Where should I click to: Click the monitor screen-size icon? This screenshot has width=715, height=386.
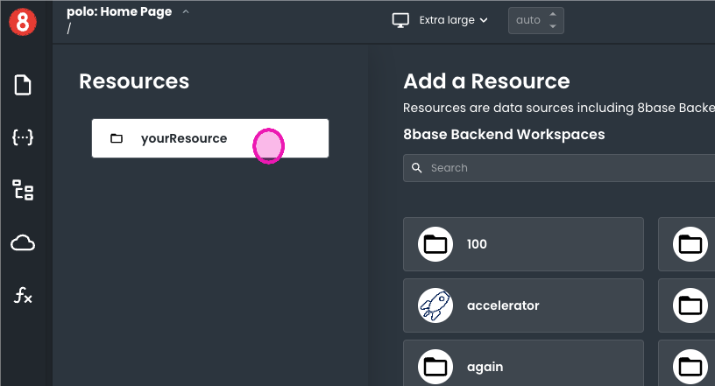400,20
